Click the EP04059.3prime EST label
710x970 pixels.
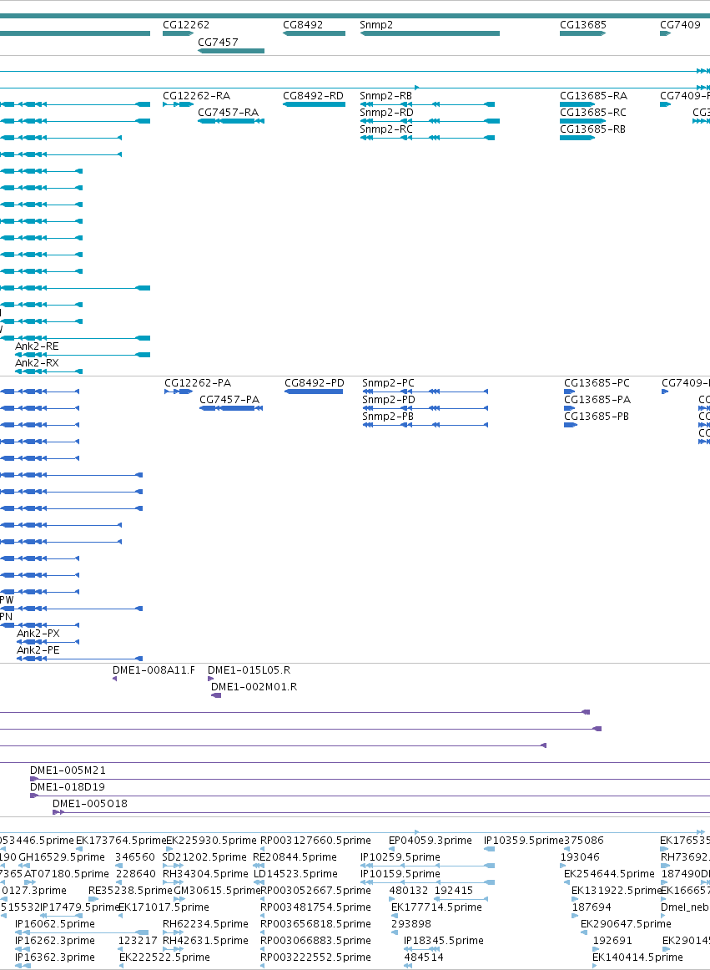coord(431,841)
